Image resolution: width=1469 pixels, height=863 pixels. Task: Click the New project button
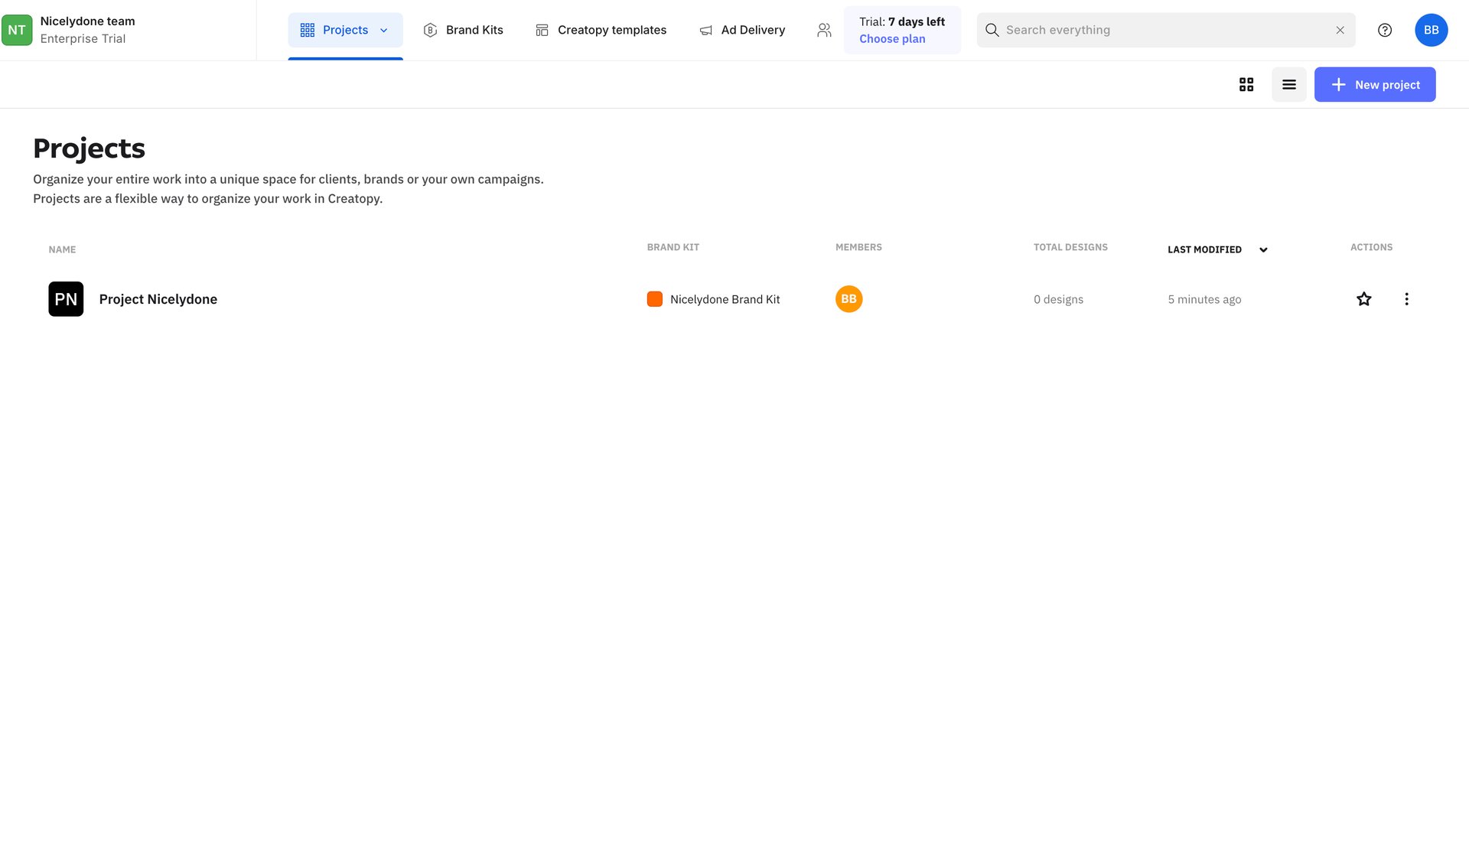coord(1374,84)
